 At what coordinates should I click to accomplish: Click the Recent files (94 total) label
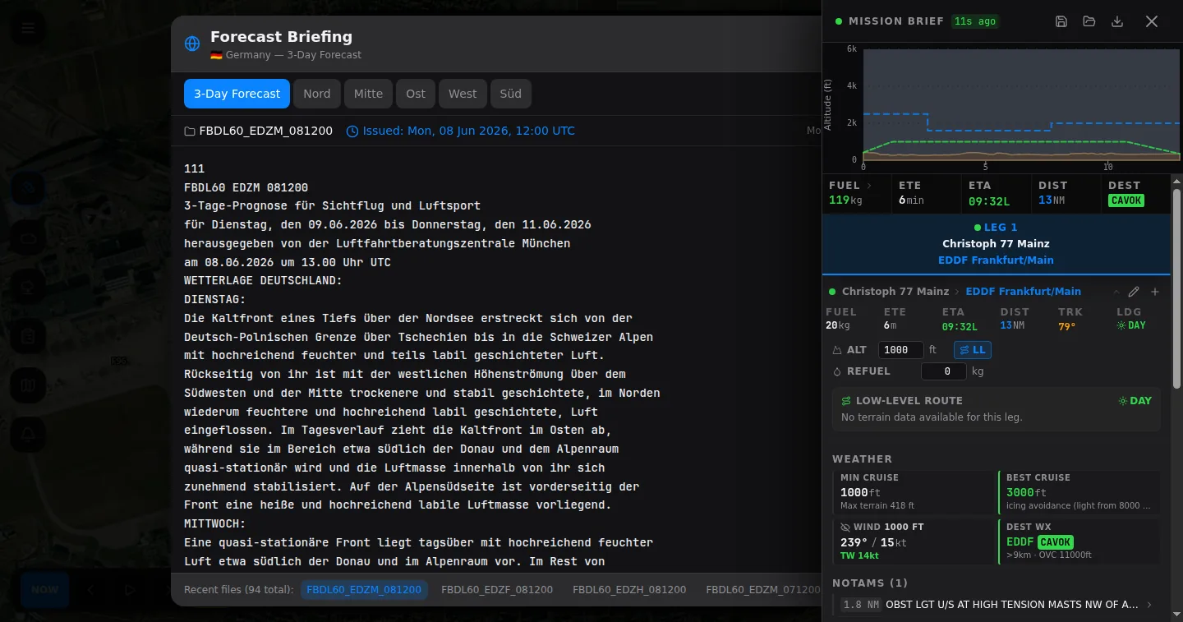click(x=238, y=590)
